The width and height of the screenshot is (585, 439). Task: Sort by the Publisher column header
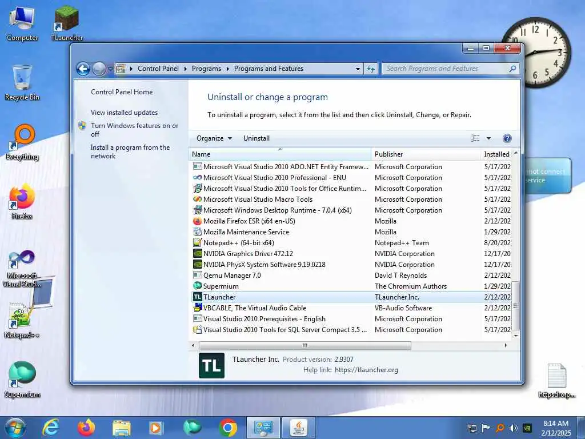(x=426, y=154)
